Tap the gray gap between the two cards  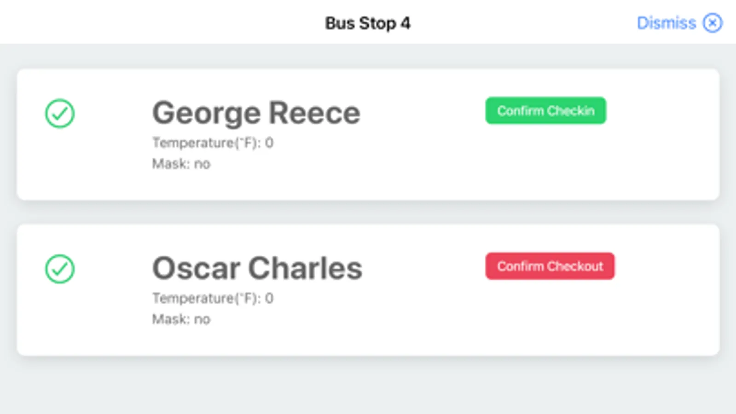click(x=368, y=212)
